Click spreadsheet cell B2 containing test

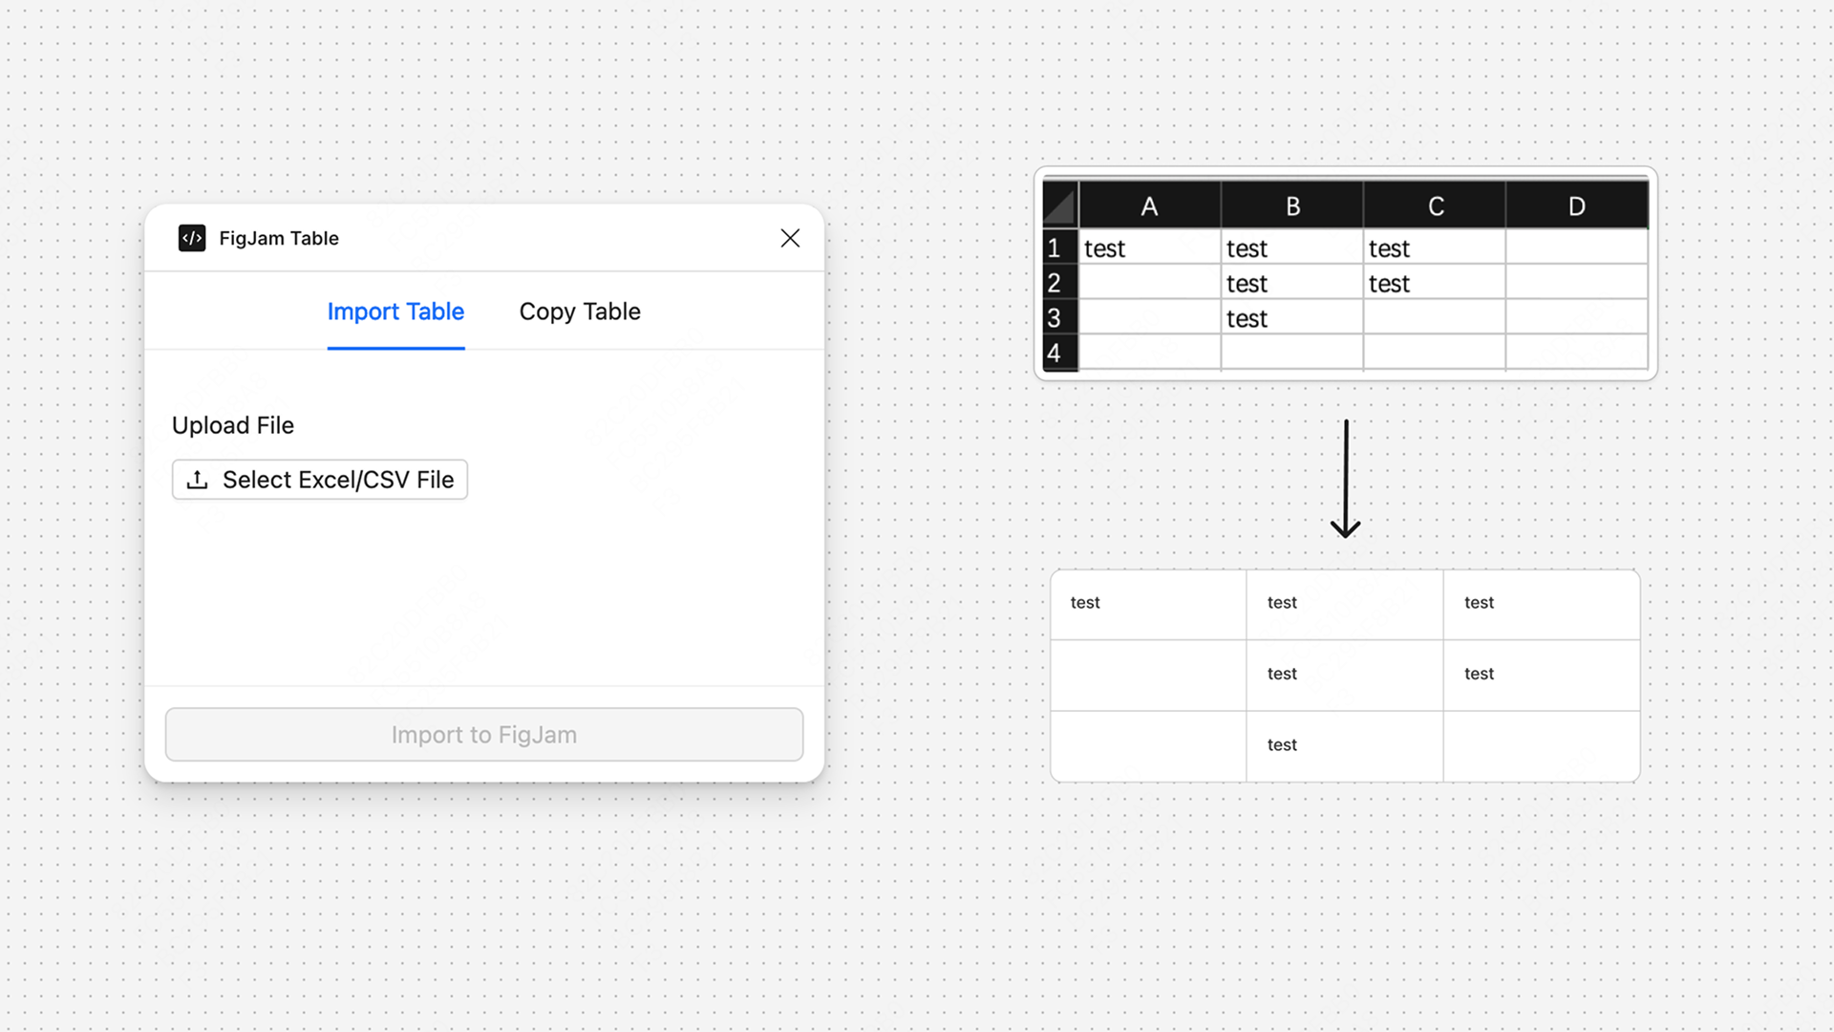(1292, 282)
